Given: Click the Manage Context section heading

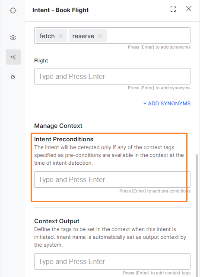Looking at the screenshot, I should point(58,126).
